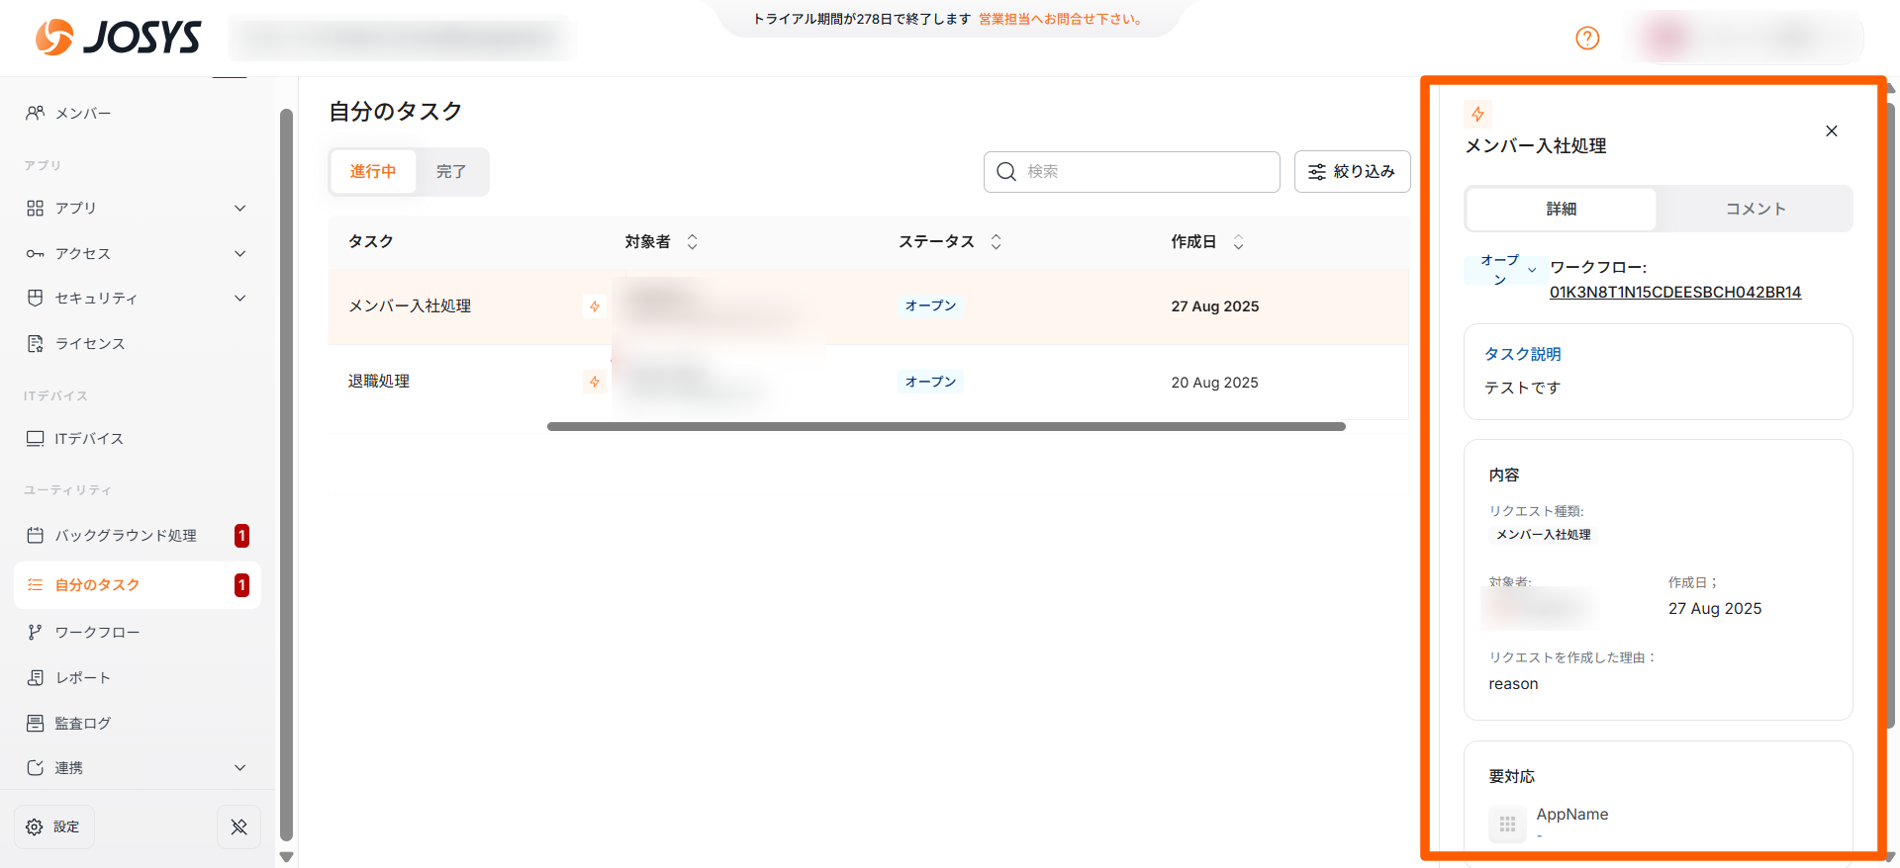Select the 進行中 tasks toggle
This screenshot has width=1900, height=868.
[373, 171]
